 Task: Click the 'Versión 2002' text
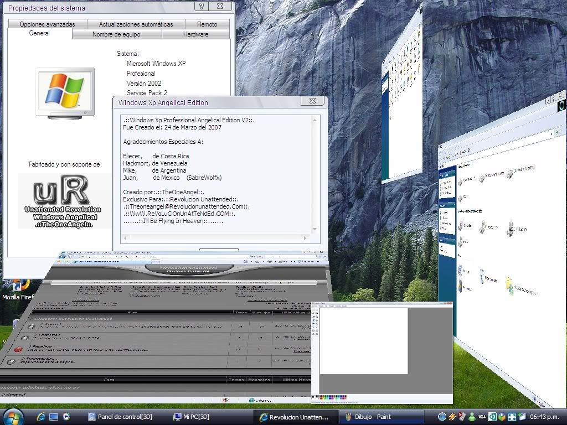(x=144, y=83)
